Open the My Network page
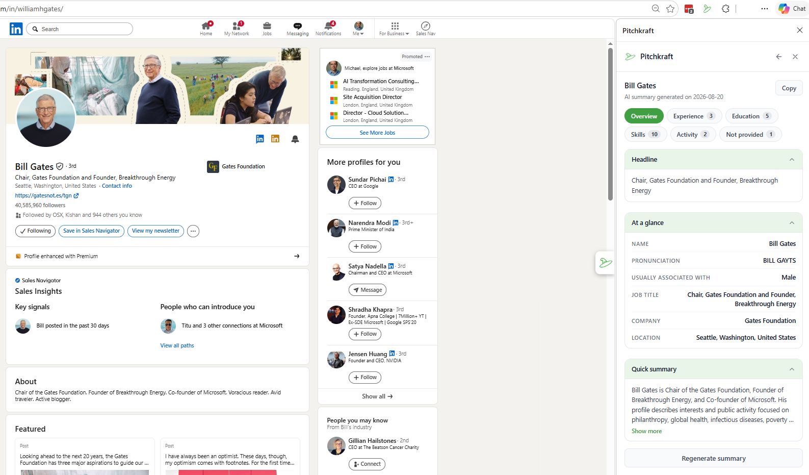Viewport: 809px width, 475px height. [237, 29]
